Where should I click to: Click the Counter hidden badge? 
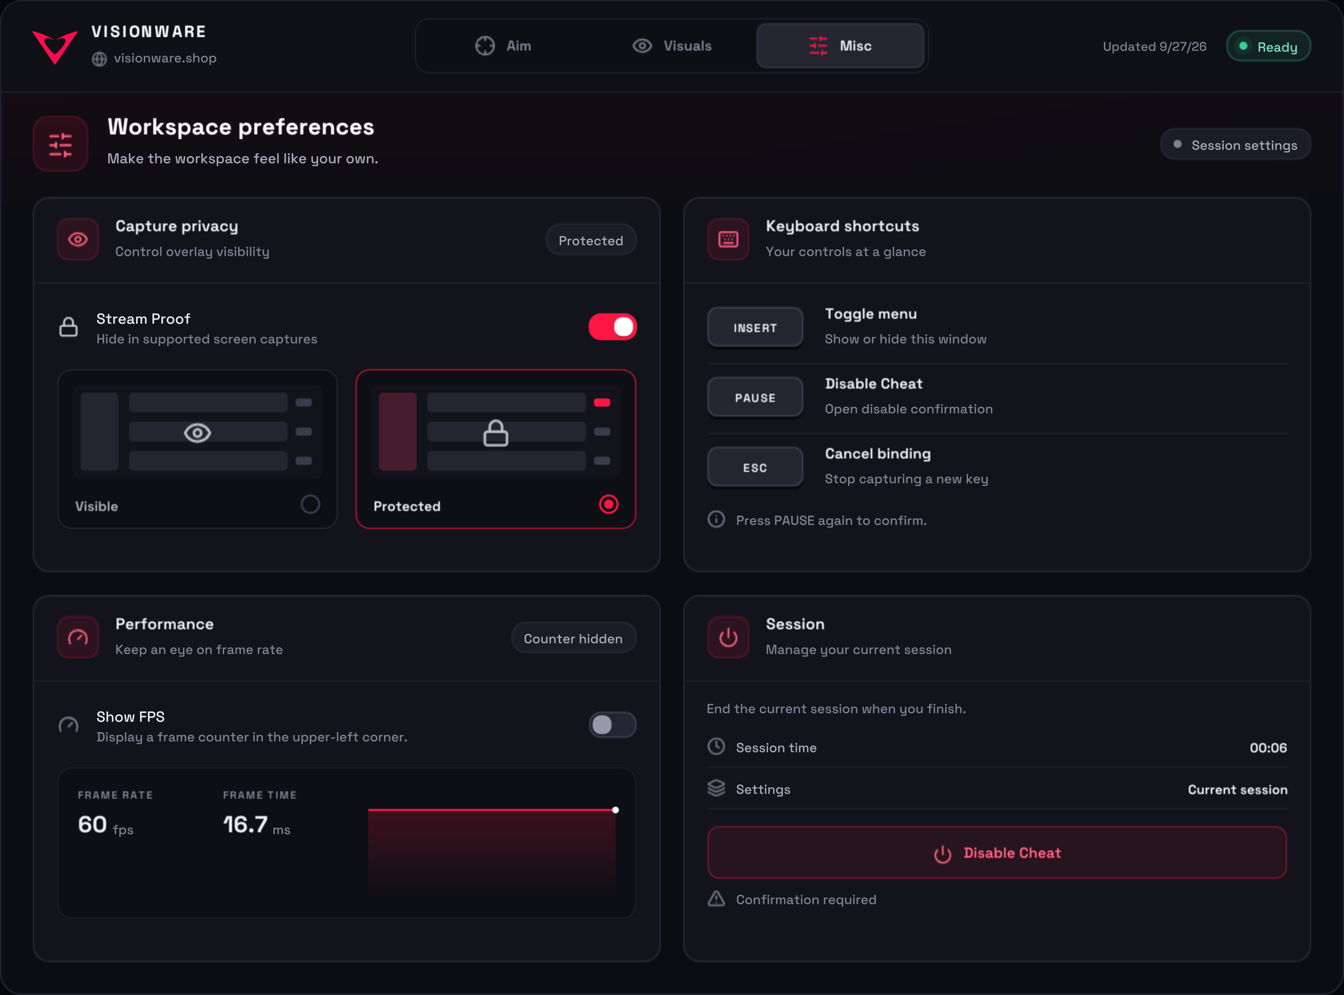pyautogui.click(x=574, y=638)
